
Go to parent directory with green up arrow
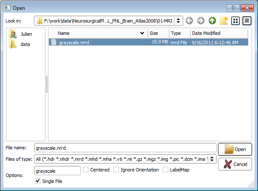212,20
